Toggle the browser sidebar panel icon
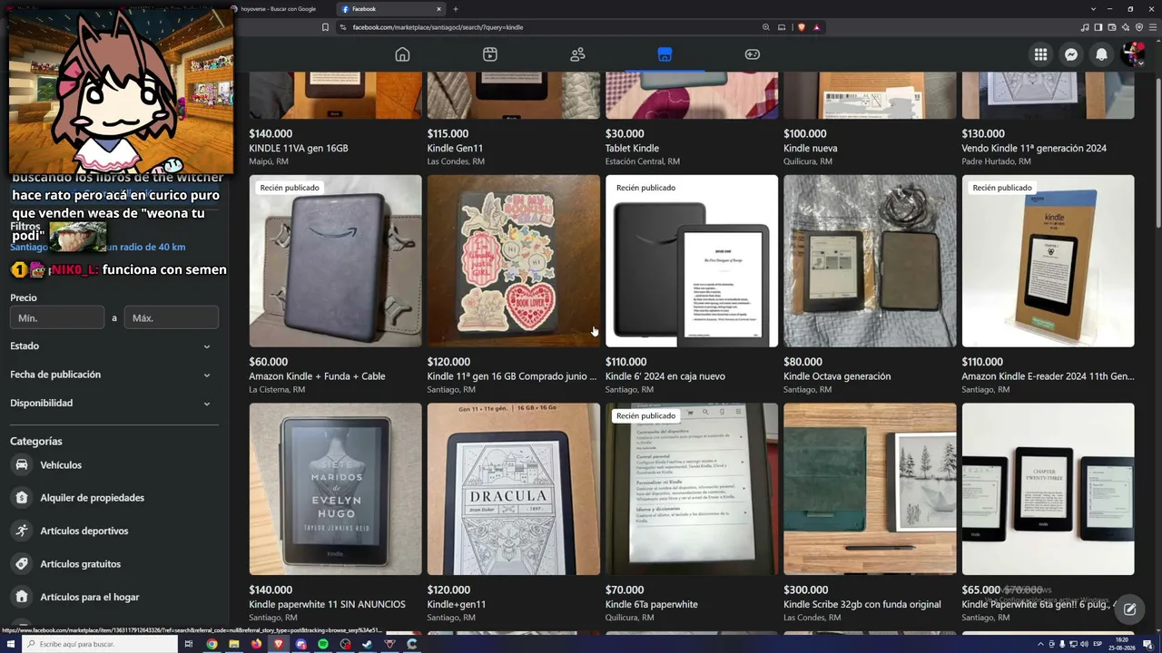 click(1098, 27)
